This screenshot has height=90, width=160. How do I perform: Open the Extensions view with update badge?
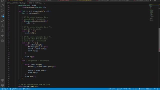click(x=2, y=16)
